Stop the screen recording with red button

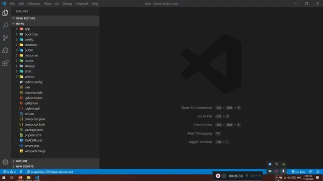[x=218, y=176]
